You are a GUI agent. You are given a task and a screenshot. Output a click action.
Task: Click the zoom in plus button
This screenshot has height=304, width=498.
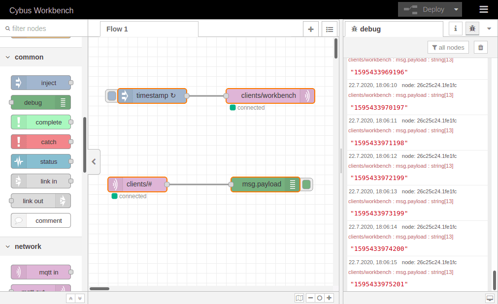(x=330, y=298)
